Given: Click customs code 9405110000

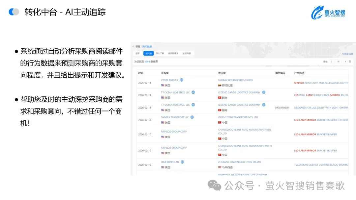Looking at the screenshot, I should click(x=282, y=108).
